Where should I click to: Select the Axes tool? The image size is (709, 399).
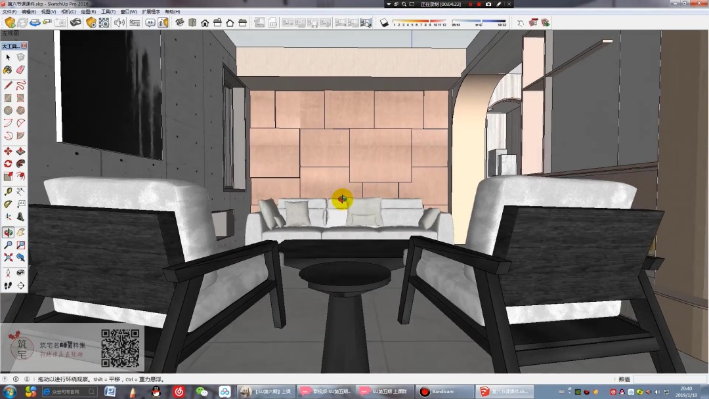tap(8, 217)
